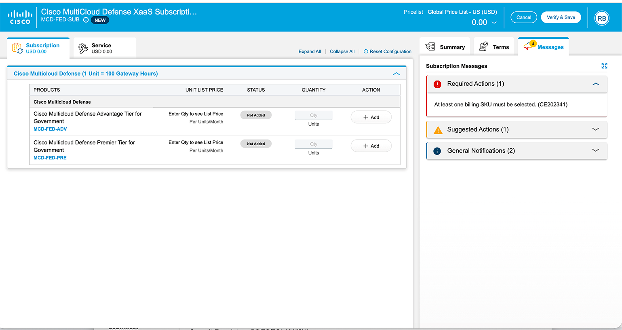
Task: Click the Subscription calendar icon
Action: click(x=17, y=48)
